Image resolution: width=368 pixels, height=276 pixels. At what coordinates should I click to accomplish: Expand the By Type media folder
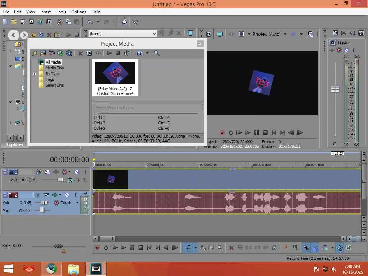(x=35, y=74)
